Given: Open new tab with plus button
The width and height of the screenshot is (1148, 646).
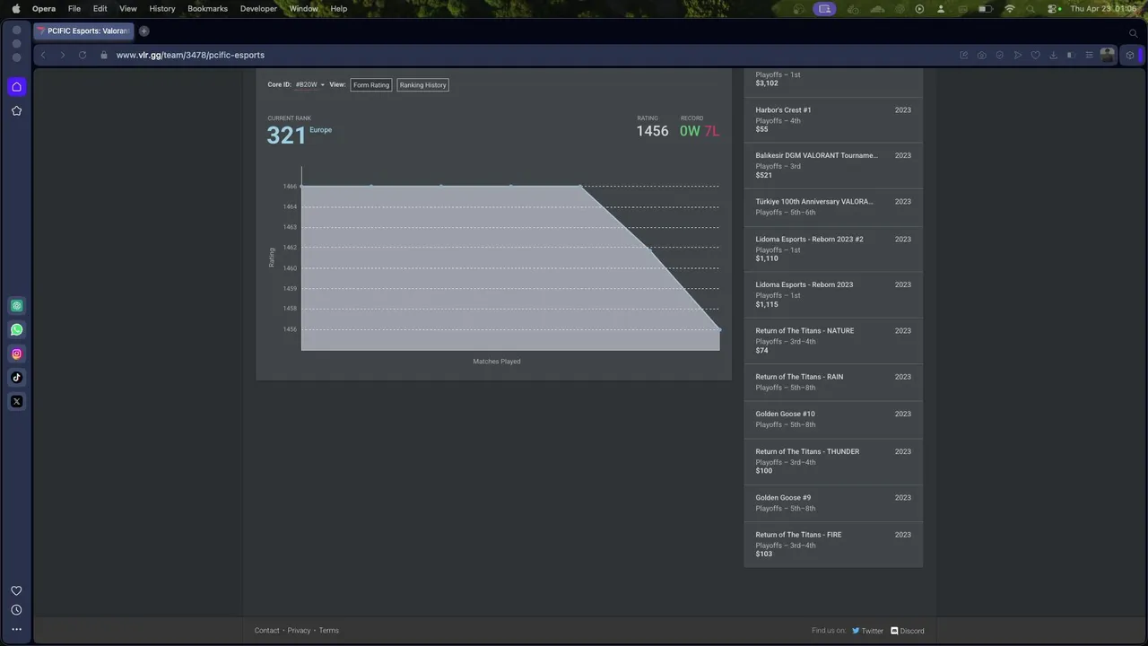Looking at the screenshot, I should point(143,31).
